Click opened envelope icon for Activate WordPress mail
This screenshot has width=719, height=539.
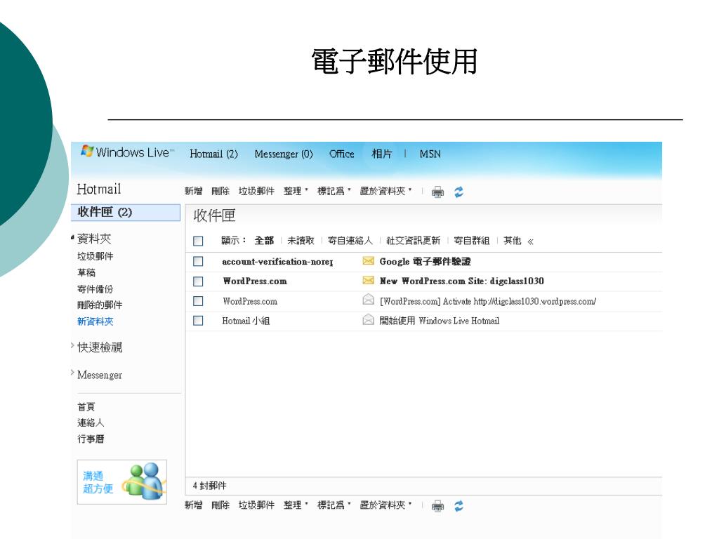(x=368, y=300)
